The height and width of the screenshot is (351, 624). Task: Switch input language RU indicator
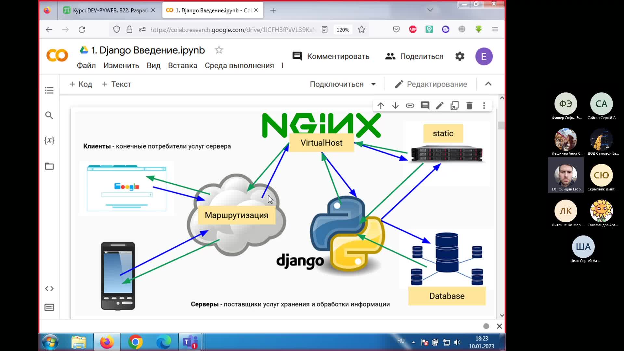point(401,341)
